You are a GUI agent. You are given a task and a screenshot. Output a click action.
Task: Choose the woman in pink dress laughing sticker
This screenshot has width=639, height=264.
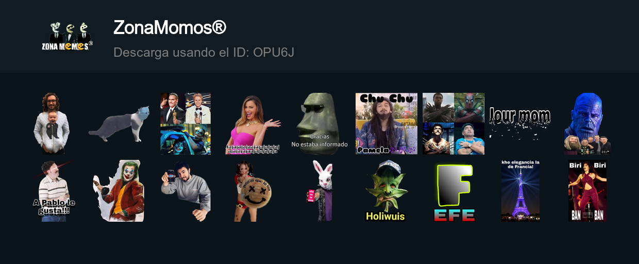(253, 125)
